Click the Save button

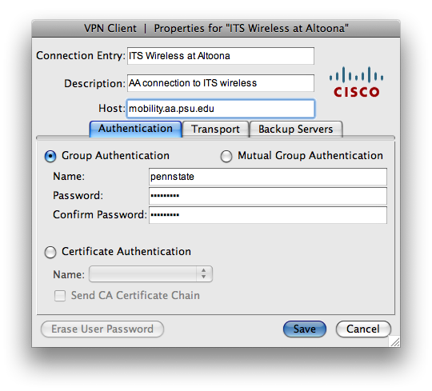(305, 329)
